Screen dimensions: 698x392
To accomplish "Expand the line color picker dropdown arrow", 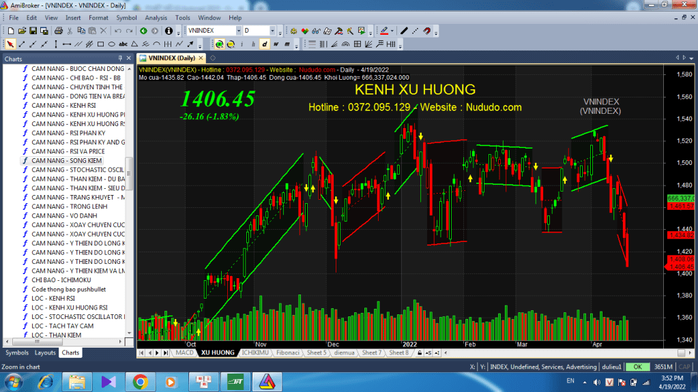I will 392,31.
